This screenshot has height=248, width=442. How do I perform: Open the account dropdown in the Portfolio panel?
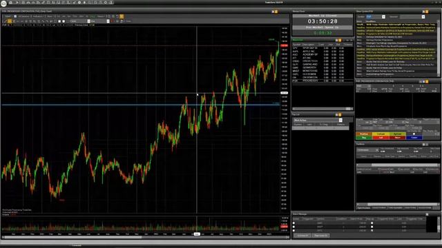click(x=377, y=150)
